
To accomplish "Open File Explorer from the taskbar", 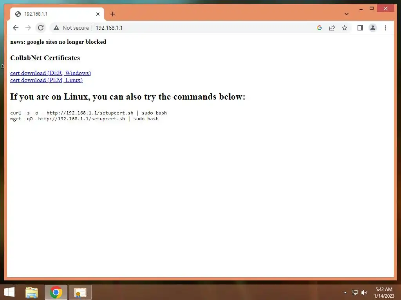I will tap(31, 292).
